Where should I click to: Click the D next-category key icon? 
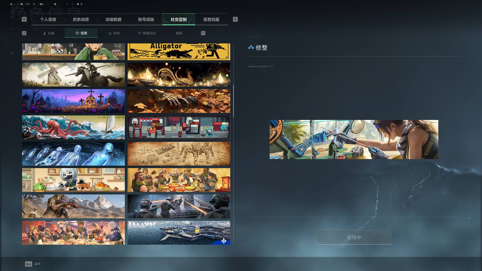click(x=203, y=33)
